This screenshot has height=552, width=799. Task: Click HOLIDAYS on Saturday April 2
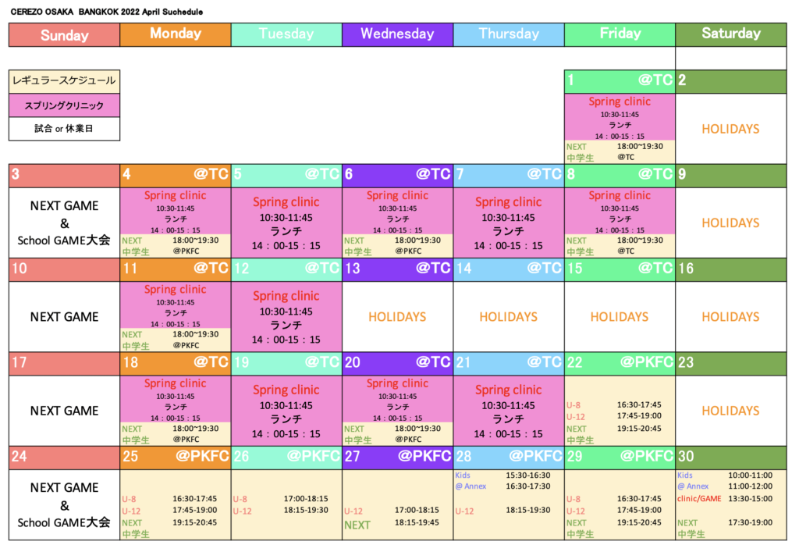[731, 129]
